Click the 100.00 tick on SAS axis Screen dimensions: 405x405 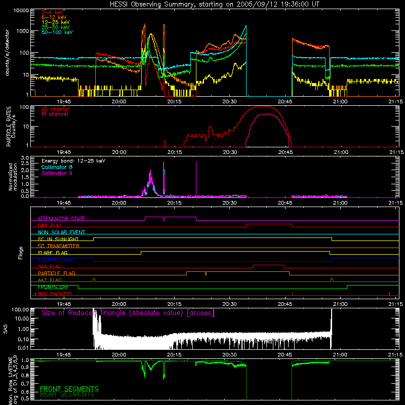pyautogui.click(x=20, y=310)
